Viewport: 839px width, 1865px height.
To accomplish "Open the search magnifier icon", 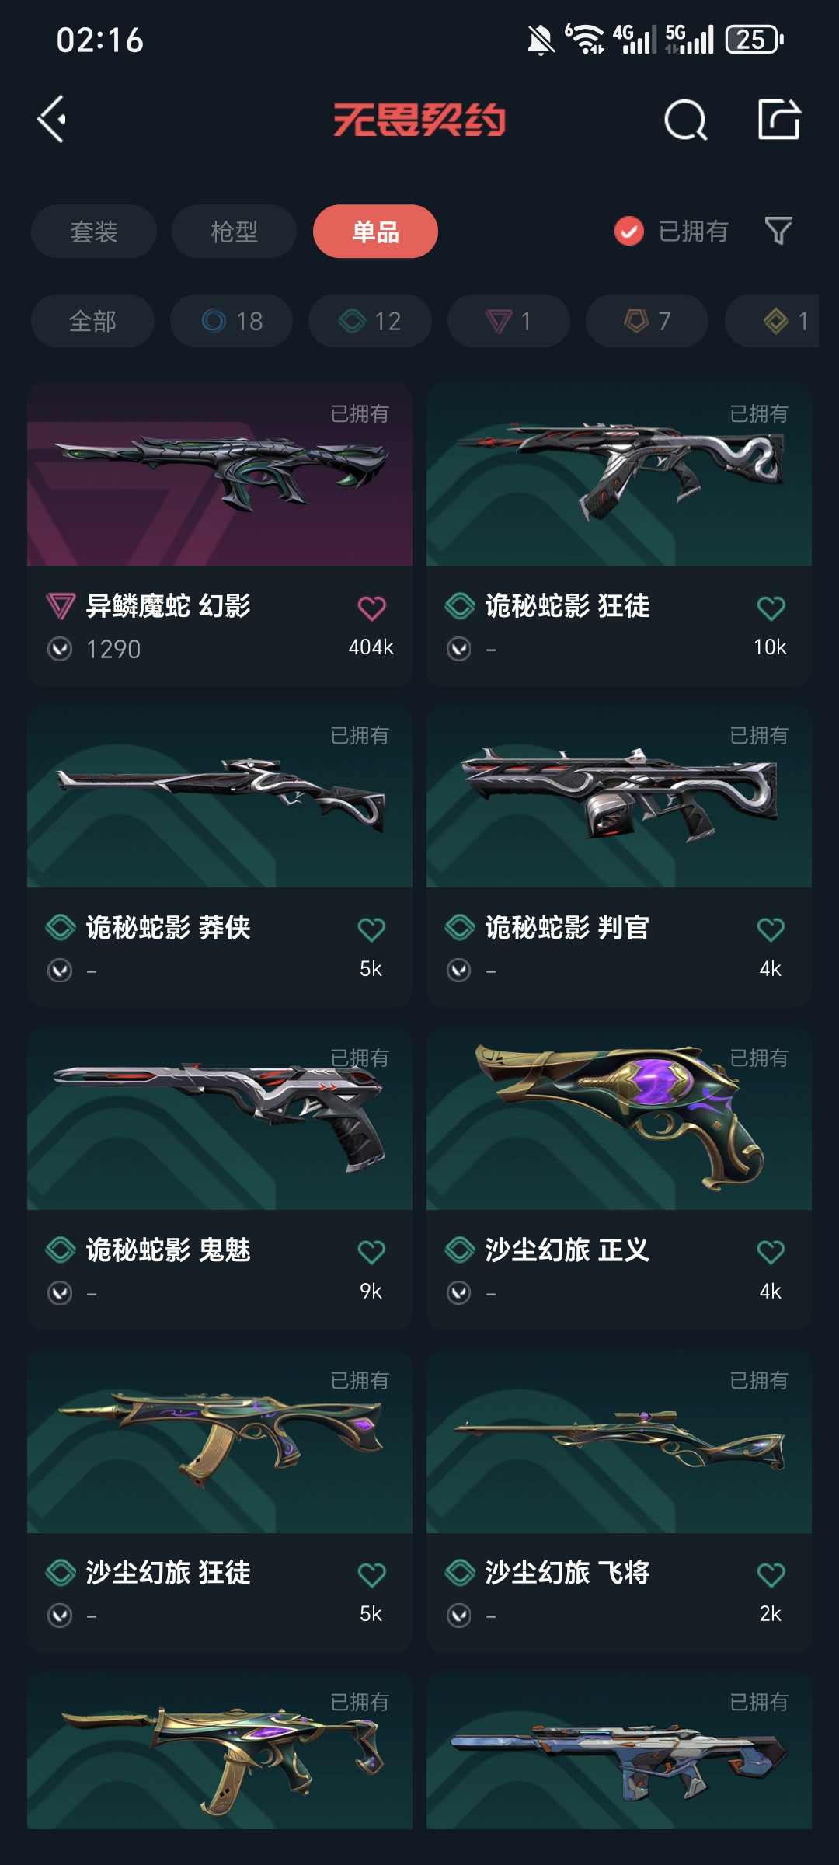I will 686,120.
